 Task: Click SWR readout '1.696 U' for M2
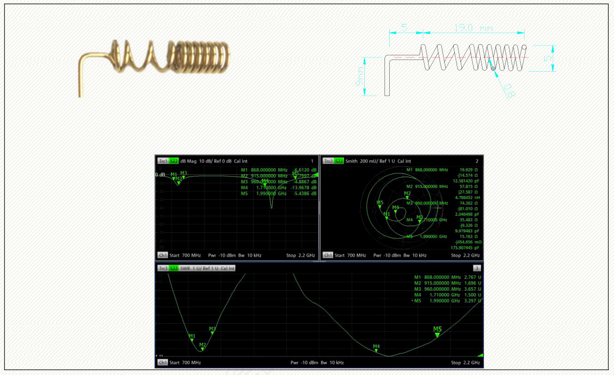coord(473,283)
